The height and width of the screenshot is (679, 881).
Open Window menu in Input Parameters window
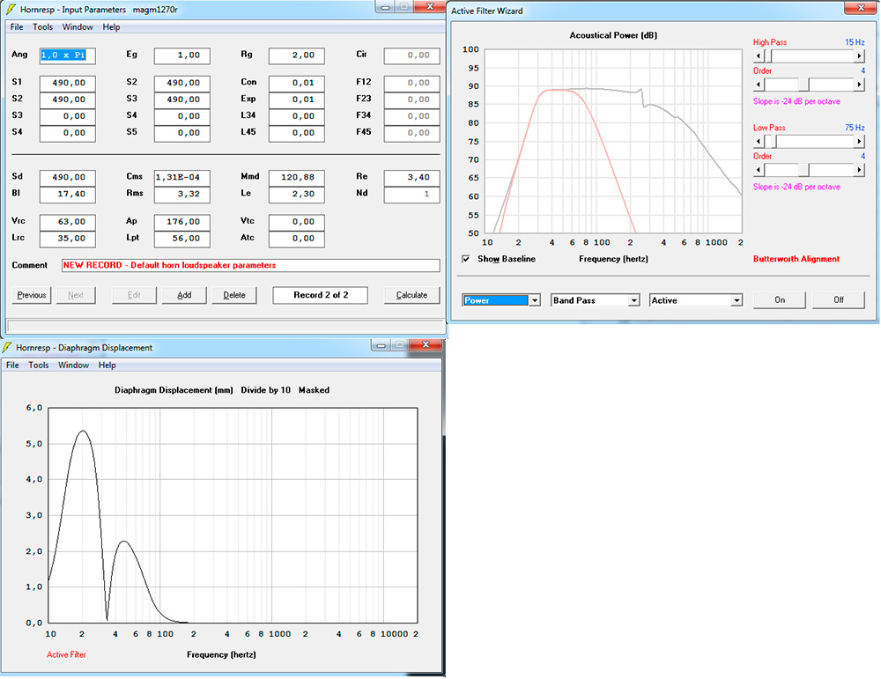pyautogui.click(x=78, y=27)
